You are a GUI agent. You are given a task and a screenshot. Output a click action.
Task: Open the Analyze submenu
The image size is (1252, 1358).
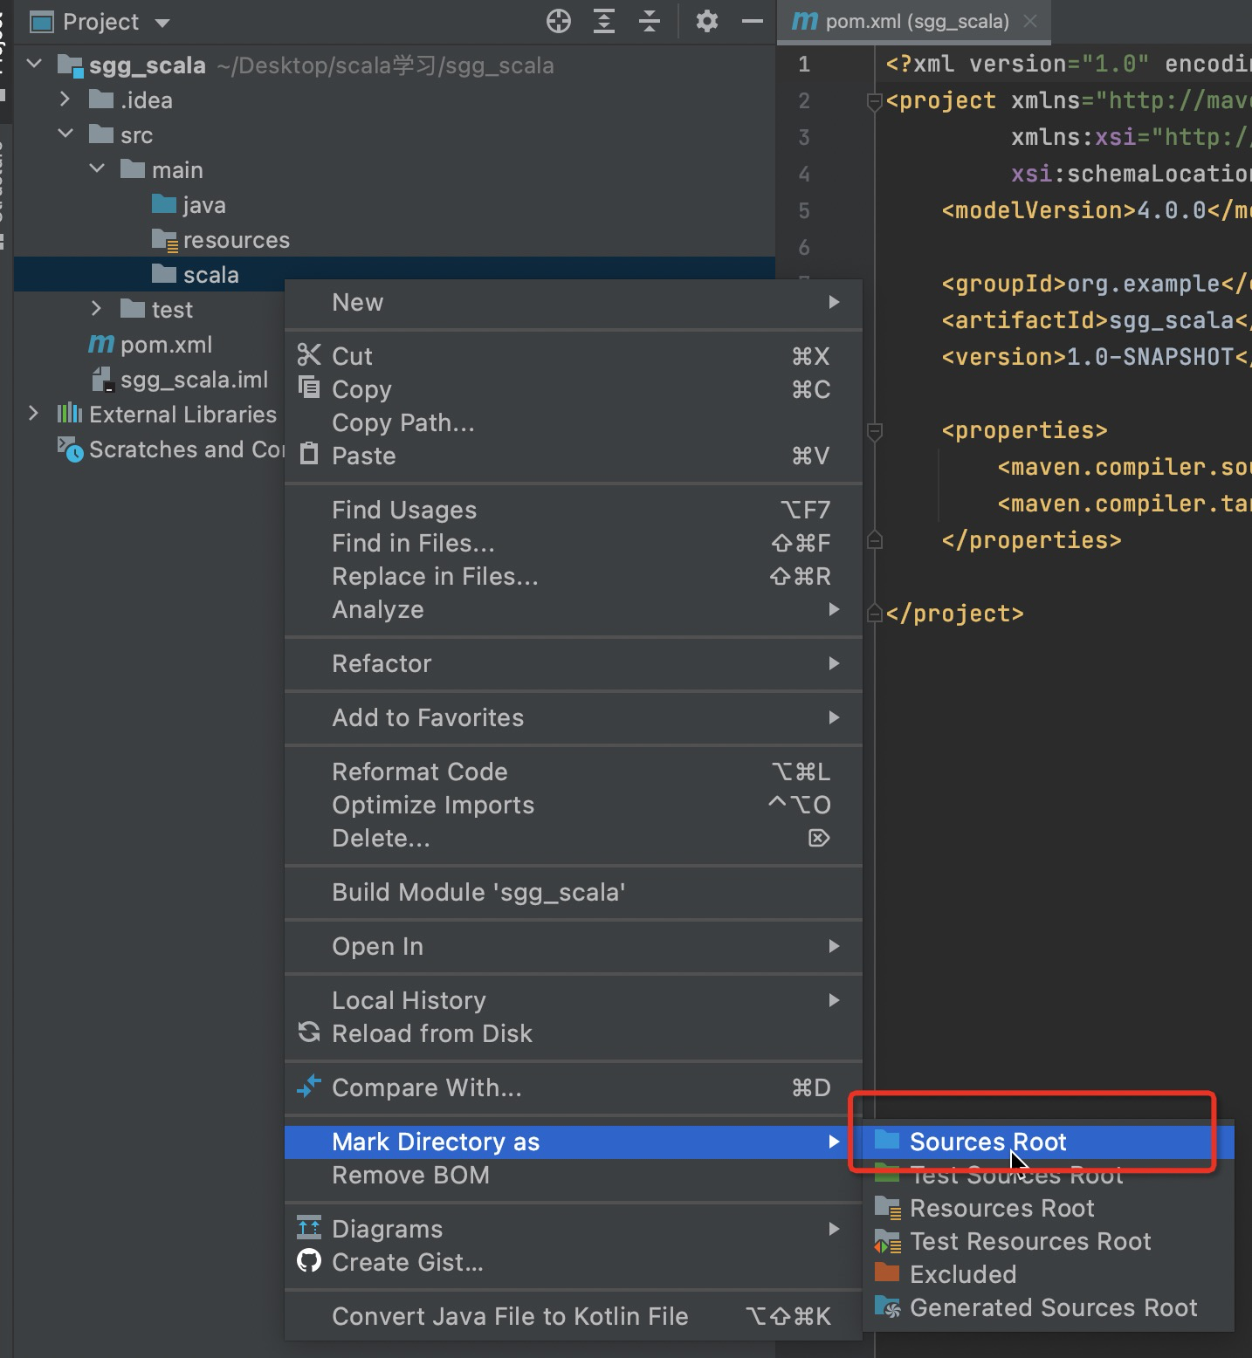pos(574,609)
